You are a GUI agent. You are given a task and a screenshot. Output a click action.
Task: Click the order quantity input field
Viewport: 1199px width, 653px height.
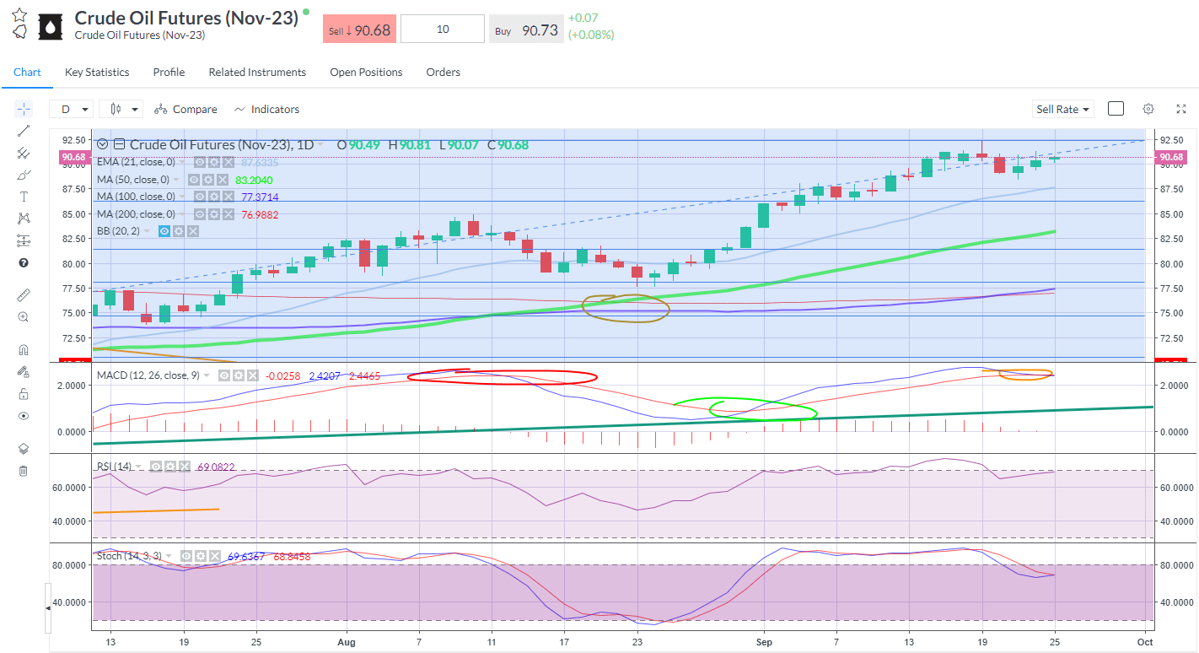(443, 28)
